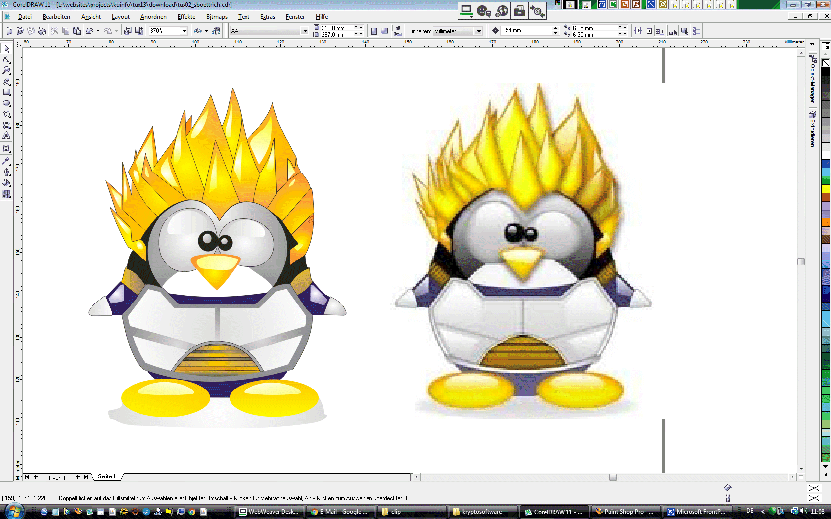Toggle snap to guidelines
Viewport: 831px width, 519px height.
649,31
